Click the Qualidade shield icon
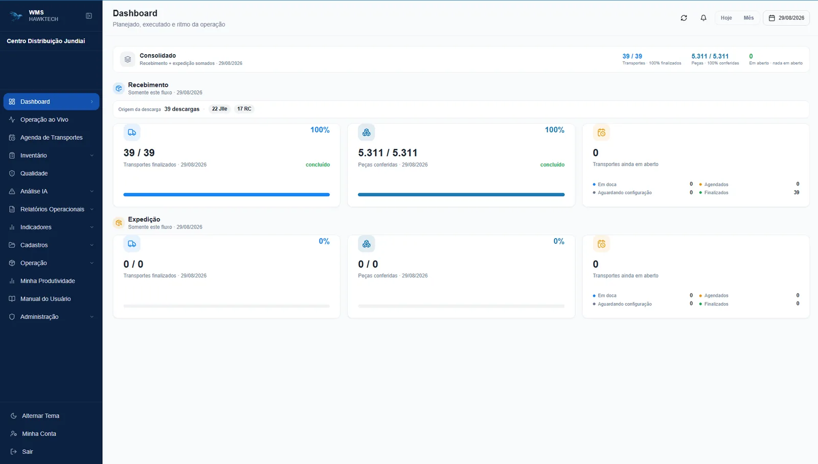Image resolution: width=818 pixels, height=464 pixels. (x=12, y=173)
